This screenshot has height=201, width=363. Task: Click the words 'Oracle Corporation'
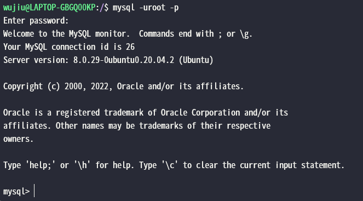[200, 113]
